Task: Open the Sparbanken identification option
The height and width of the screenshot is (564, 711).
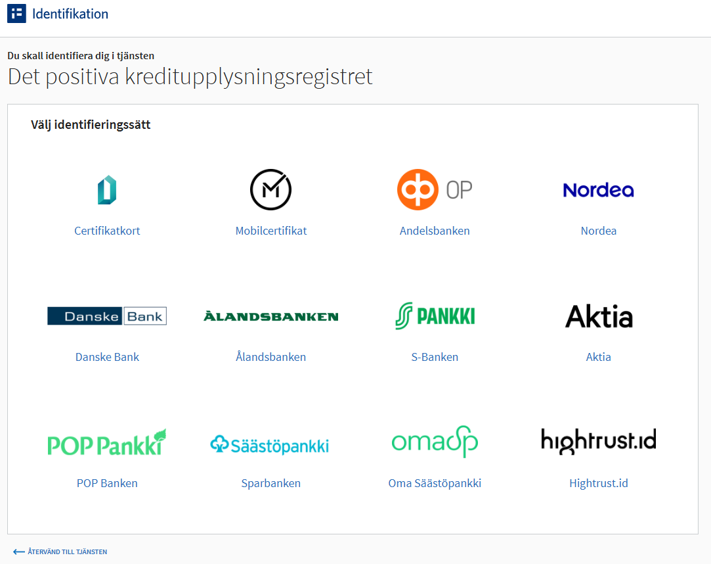Action: [271, 482]
